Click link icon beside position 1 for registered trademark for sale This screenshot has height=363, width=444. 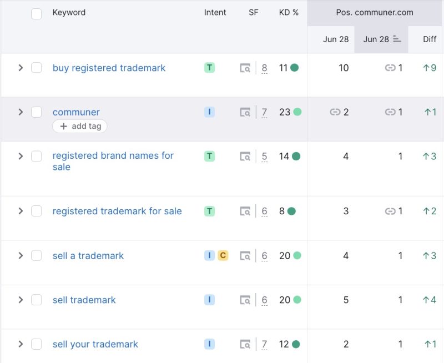click(390, 211)
